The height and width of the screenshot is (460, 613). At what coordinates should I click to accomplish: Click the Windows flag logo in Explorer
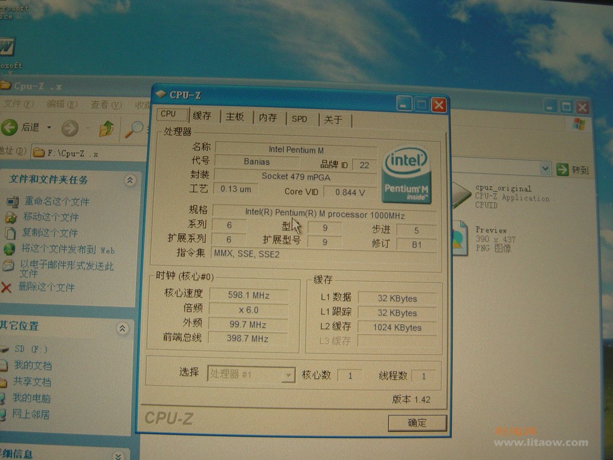tap(579, 125)
